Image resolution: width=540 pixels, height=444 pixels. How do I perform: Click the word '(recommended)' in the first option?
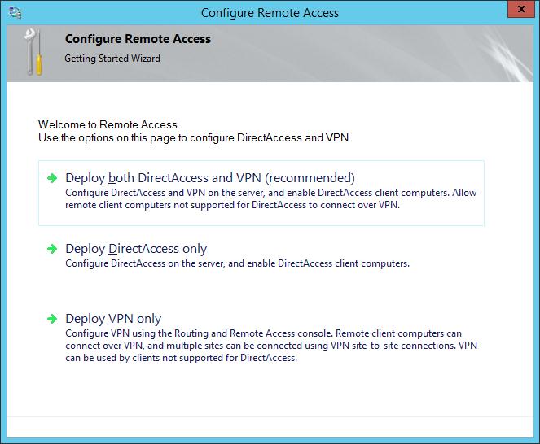point(310,178)
